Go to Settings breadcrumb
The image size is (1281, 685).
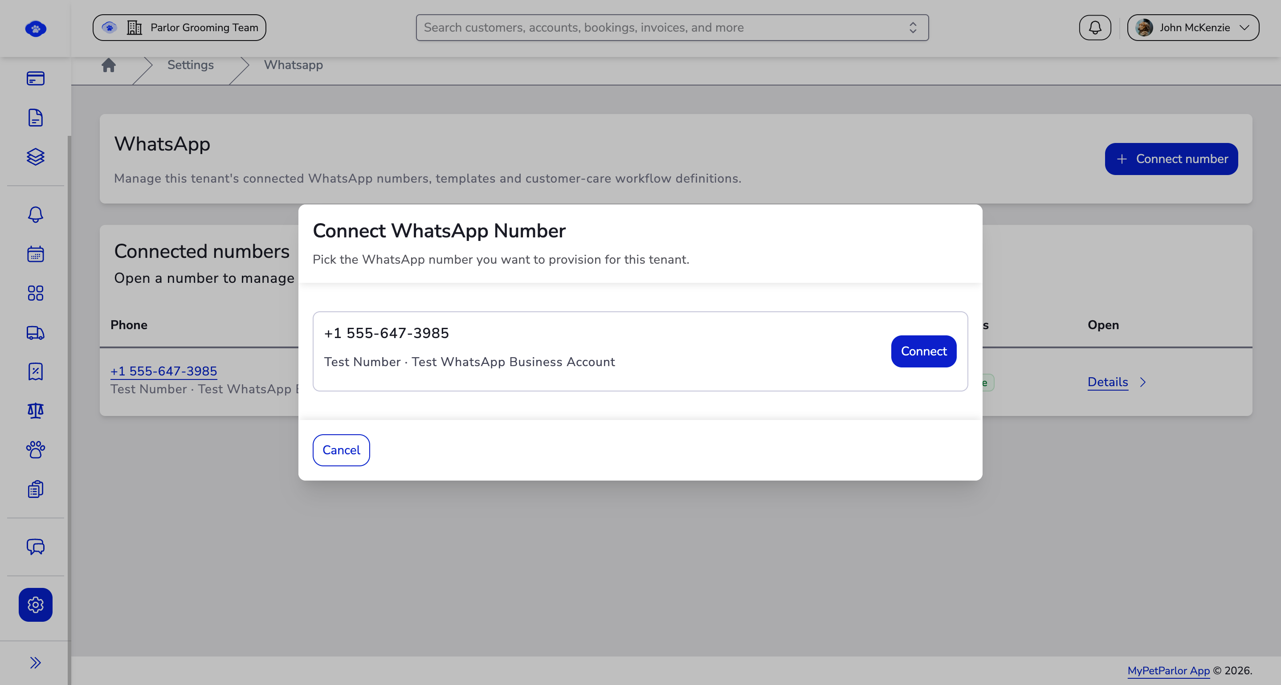tap(191, 65)
